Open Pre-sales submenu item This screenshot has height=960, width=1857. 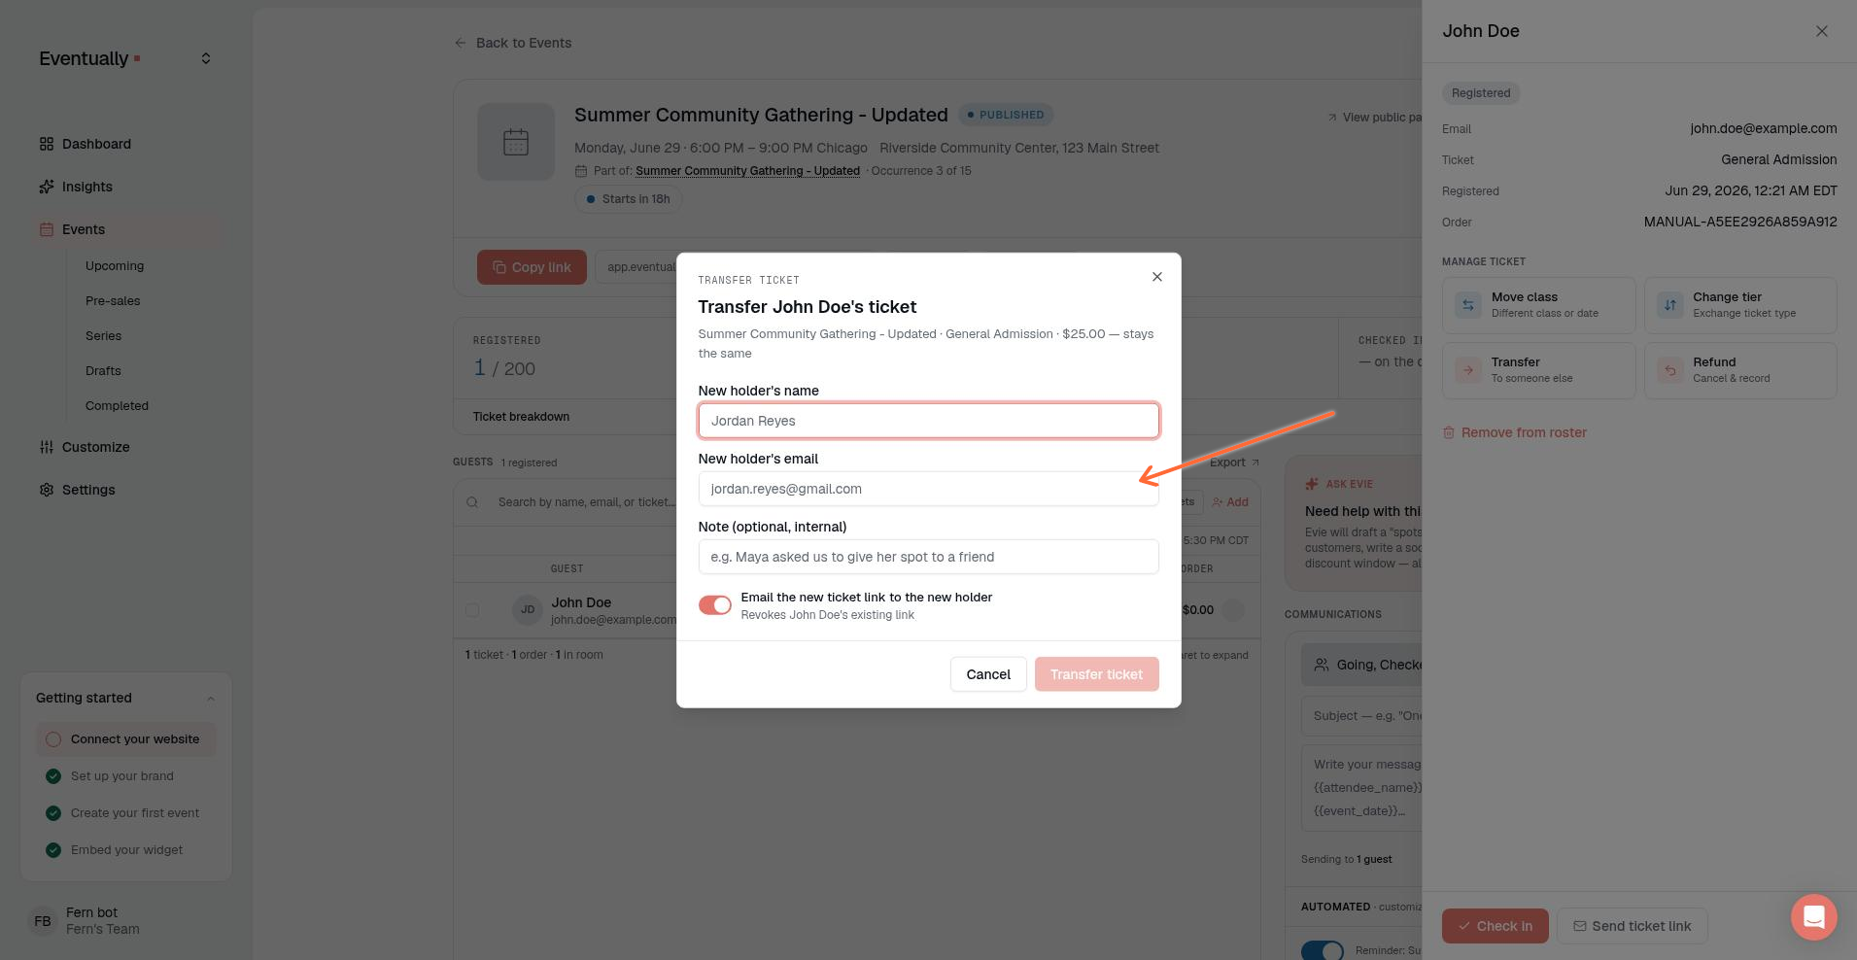coord(113,301)
